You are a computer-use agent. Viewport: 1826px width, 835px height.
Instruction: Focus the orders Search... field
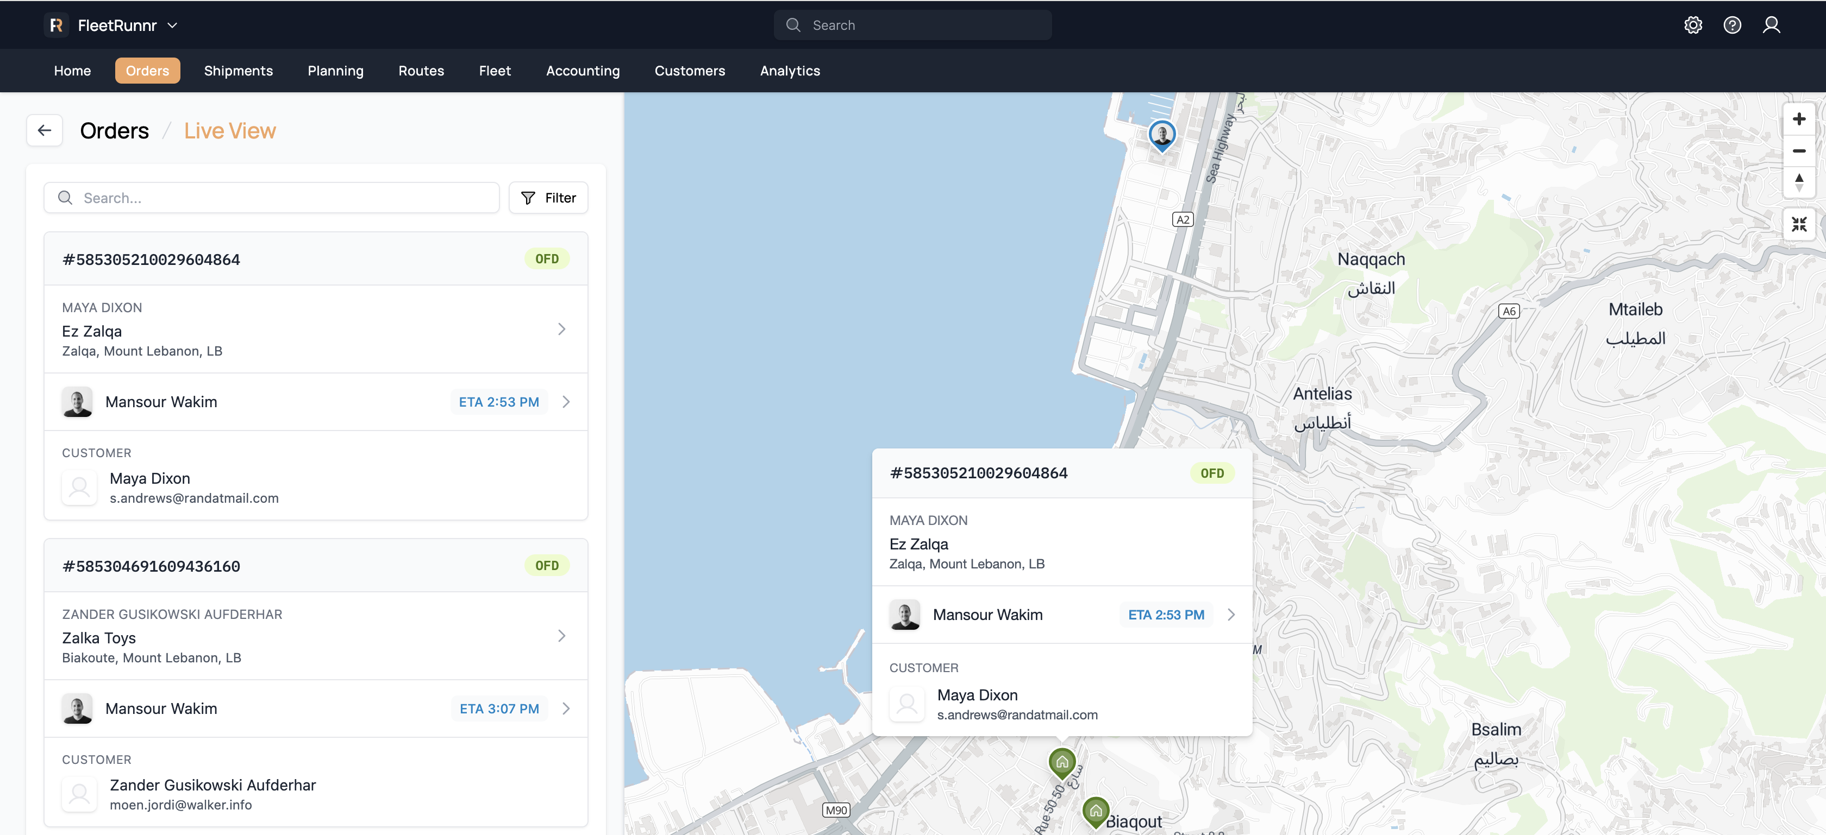click(x=284, y=198)
